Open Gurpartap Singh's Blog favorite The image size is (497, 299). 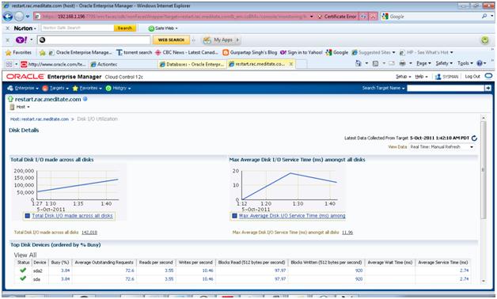click(250, 52)
